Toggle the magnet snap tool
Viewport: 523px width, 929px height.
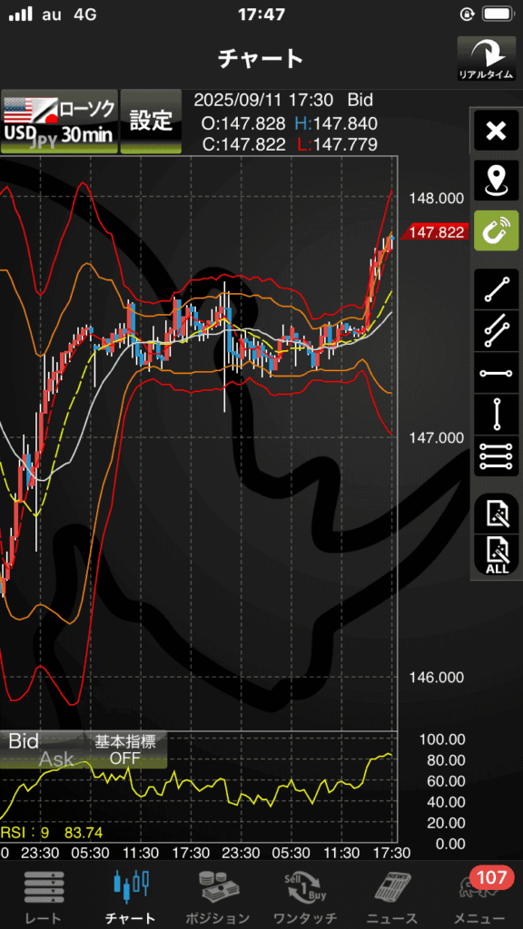click(x=496, y=230)
